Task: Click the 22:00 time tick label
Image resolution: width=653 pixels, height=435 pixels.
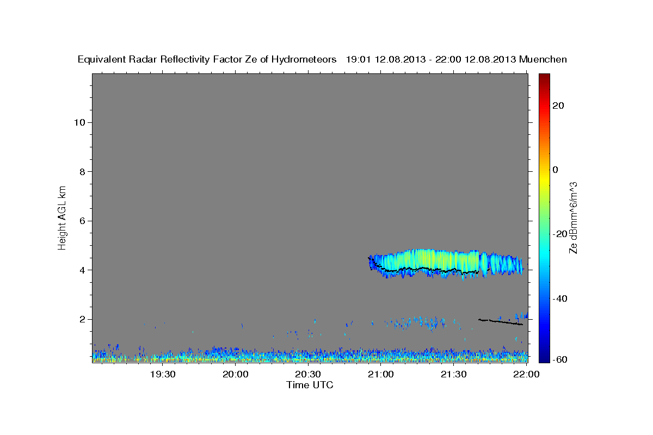Action: [526, 374]
